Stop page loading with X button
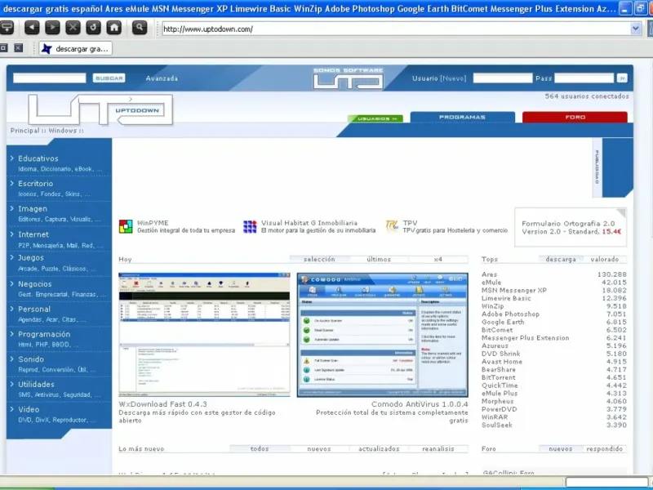The image size is (653, 490). pyautogui.click(x=73, y=28)
